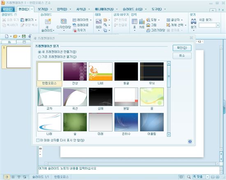Click the blue help icon in dialog
Viewport: 226px width, 180px height.
click(190, 141)
